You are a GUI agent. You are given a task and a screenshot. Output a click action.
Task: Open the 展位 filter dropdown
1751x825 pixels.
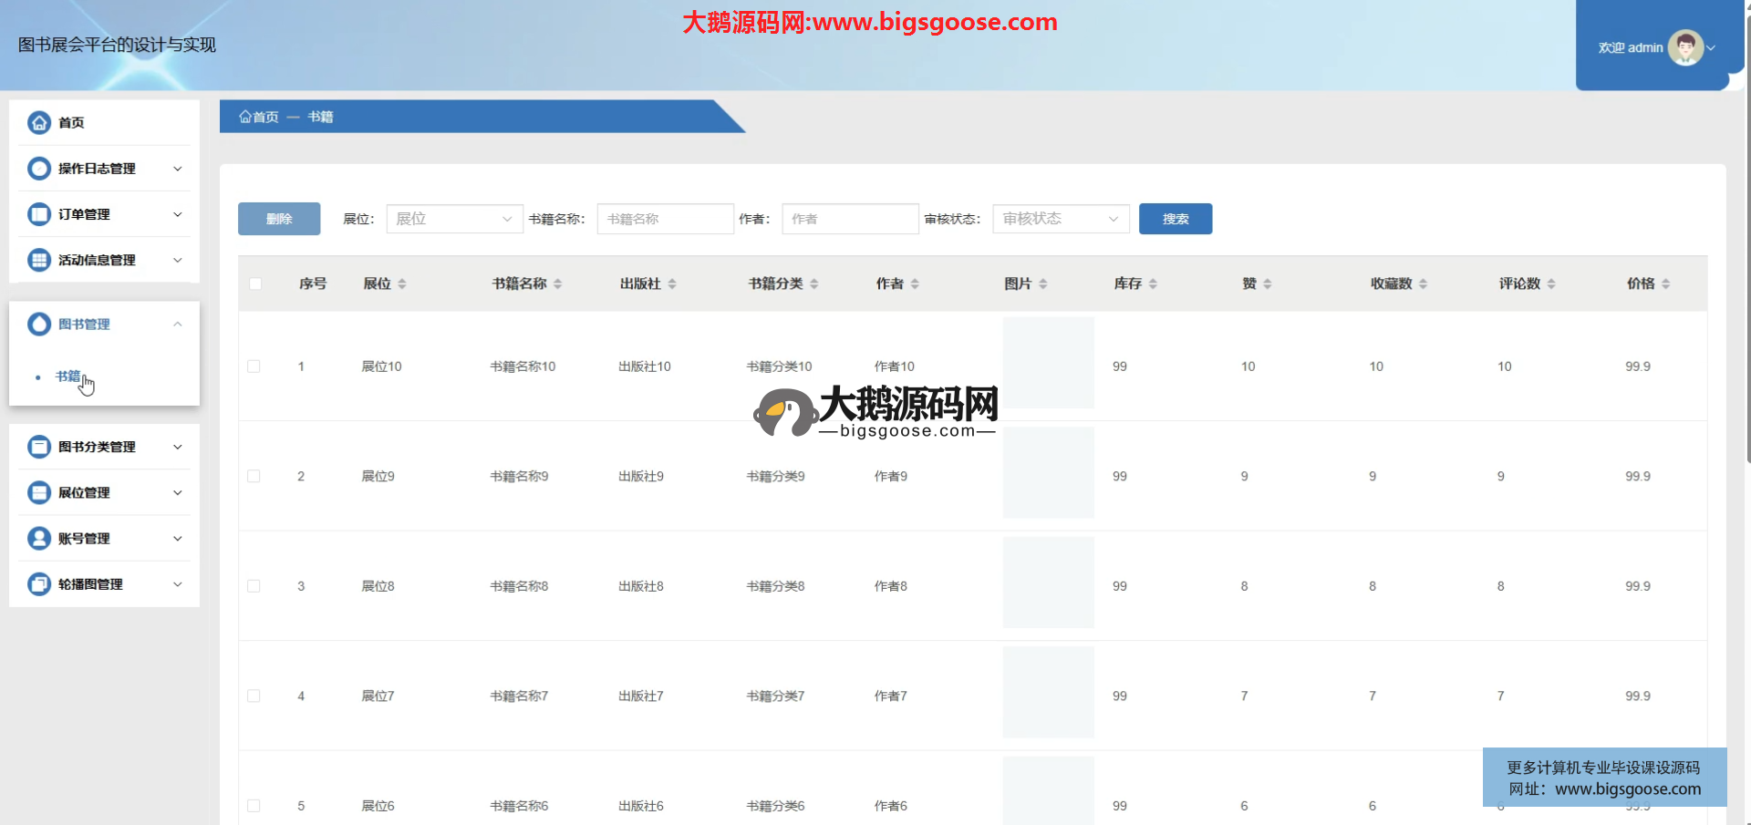click(x=454, y=219)
